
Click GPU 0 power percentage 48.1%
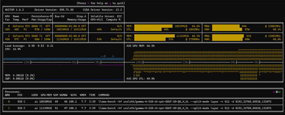(x=277, y=29)
